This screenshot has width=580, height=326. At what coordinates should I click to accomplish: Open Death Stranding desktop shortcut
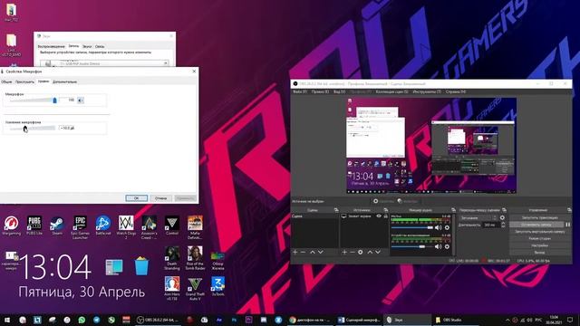click(172, 258)
